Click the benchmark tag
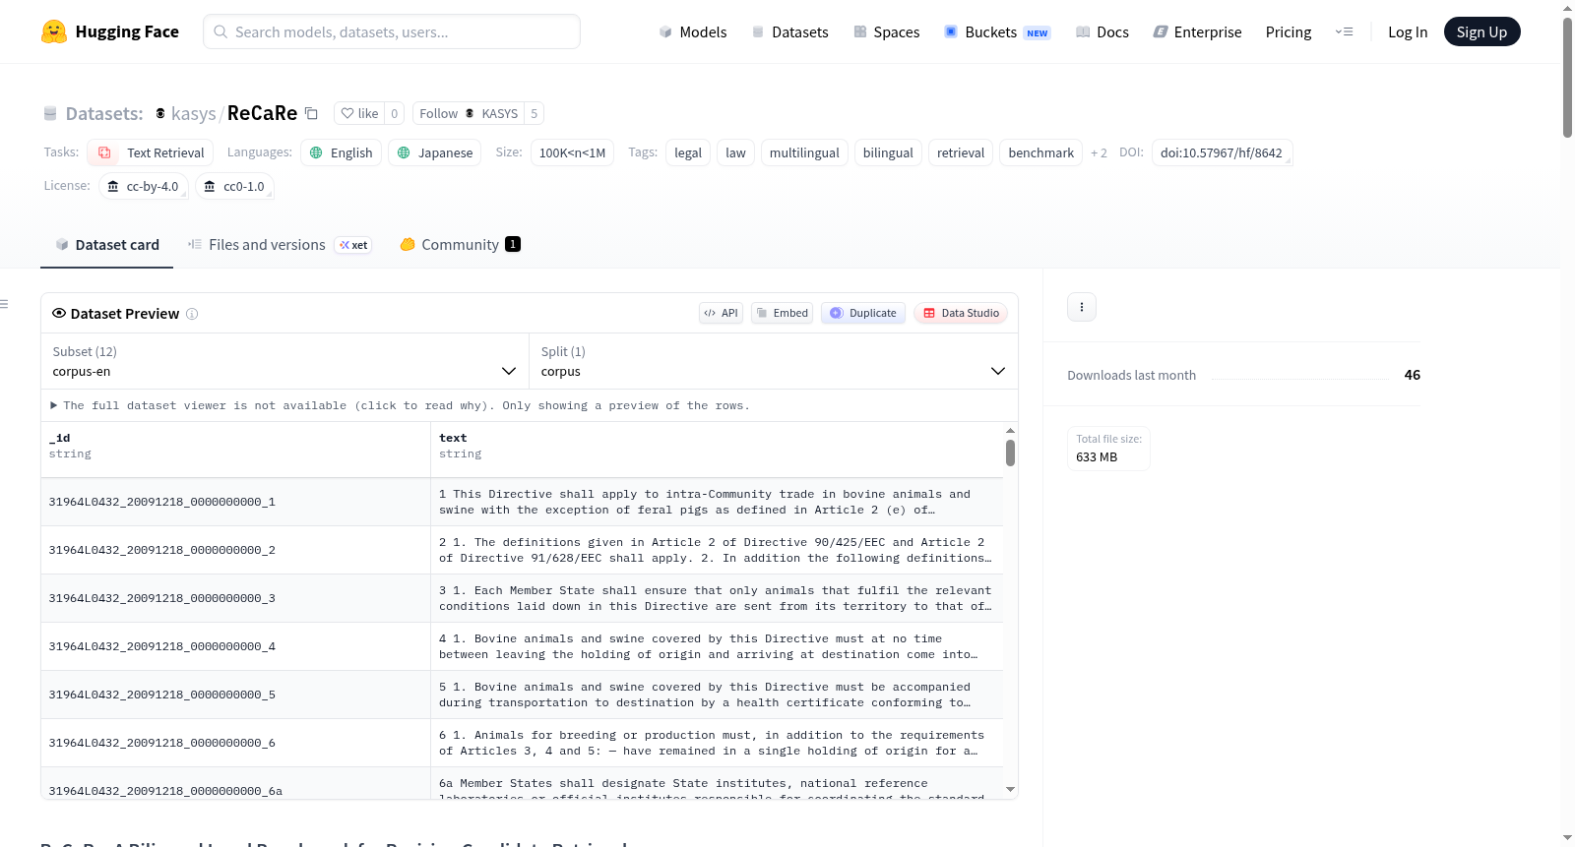The height and width of the screenshot is (847, 1575). (x=1041, y=152)
